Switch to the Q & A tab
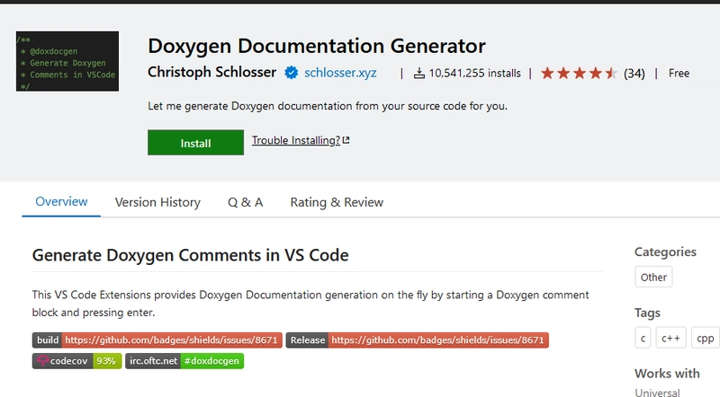This screenshot has height=397, width=720. (x=245, y=202)
